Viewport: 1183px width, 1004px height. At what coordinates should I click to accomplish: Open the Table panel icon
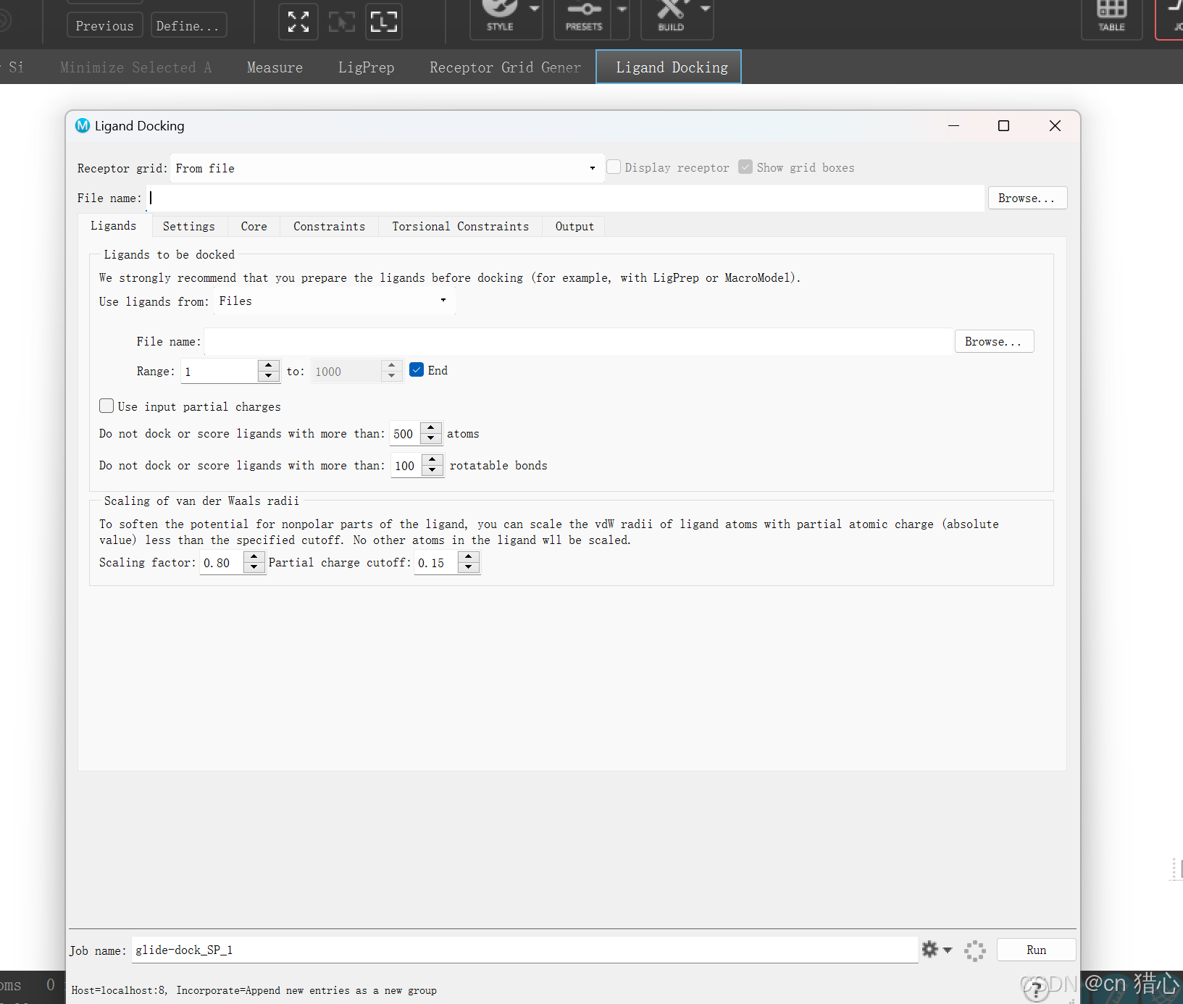tap(1111, 17)
